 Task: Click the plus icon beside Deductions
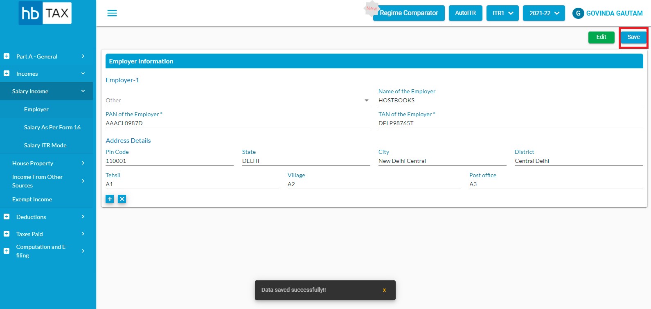pyautogui.click(x=7, y=217)
